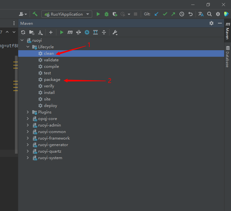Add Maven Projects plus icon
Image resolution: width=231 pixels, height=211 pixels.
tap(51, 32)
